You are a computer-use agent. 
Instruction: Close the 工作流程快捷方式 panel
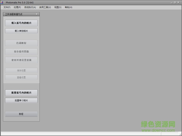pos(37,14)
